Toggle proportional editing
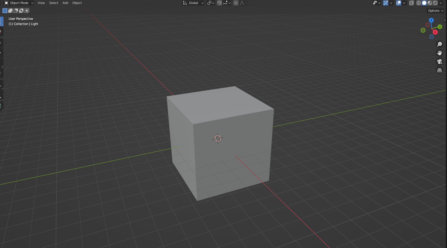This screenshot has width=447, height=248. [236, 3]
